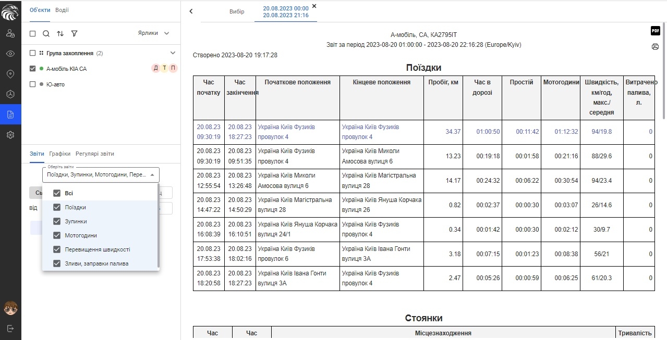Close the Оберіть звіти dropdown via its arrow
Viewport: 667px width, 340px height.
click(152, 175)
